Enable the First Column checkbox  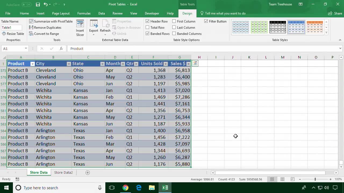[x=174, y=21]
